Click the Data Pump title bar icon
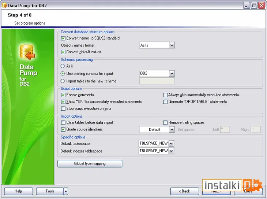 point(5,5)
